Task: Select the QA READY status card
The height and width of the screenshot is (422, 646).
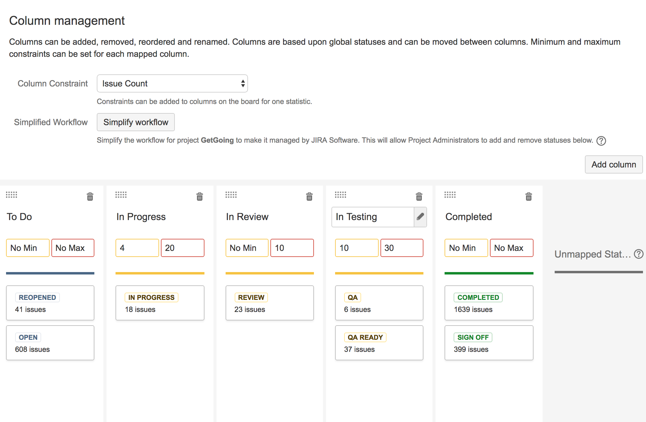Action: [x=379, y=343]
